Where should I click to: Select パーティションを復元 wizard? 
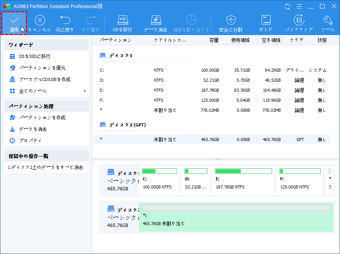(x=47, y=68)
